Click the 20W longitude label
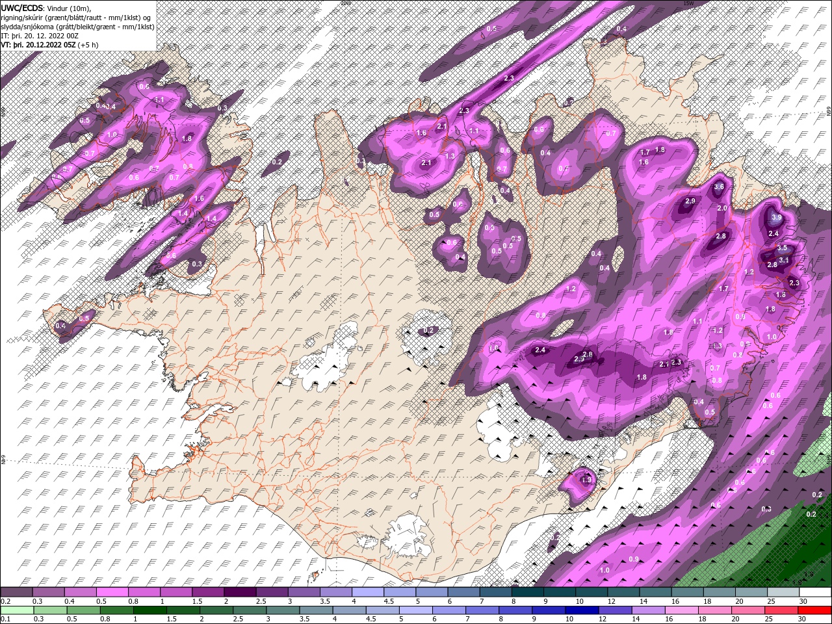 [346, 3]
